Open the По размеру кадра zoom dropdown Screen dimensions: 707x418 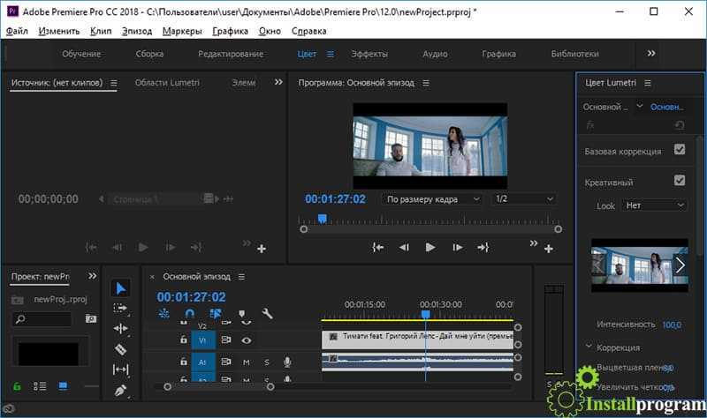pos(432,199)
